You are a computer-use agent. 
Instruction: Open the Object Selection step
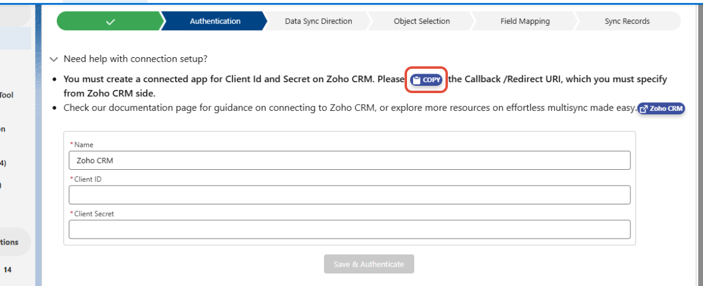(x=422, y=21)
